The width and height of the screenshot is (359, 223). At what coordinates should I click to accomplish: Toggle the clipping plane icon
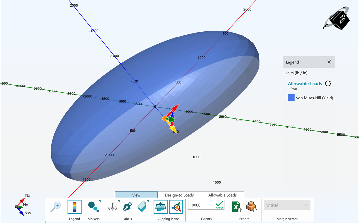[161, 207]
